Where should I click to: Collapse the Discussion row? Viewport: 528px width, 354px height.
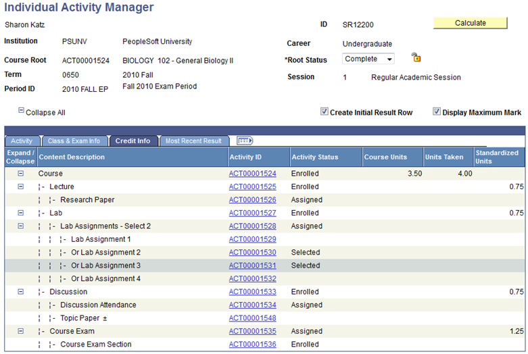click(21, 292)
